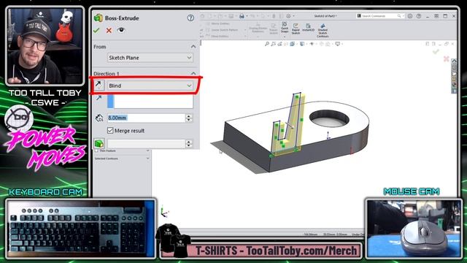Click the draft angle input field
467x263 pixels.
146,144
